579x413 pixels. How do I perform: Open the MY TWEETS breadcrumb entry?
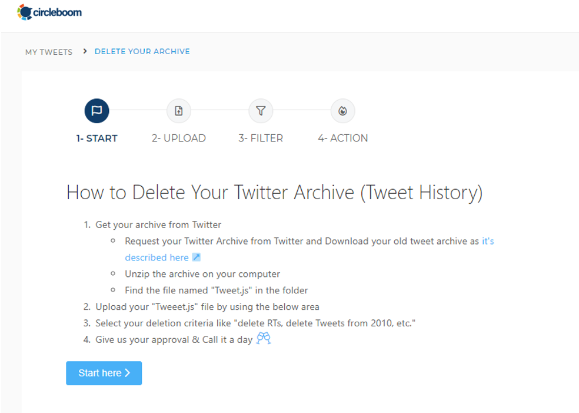[49, 52]
